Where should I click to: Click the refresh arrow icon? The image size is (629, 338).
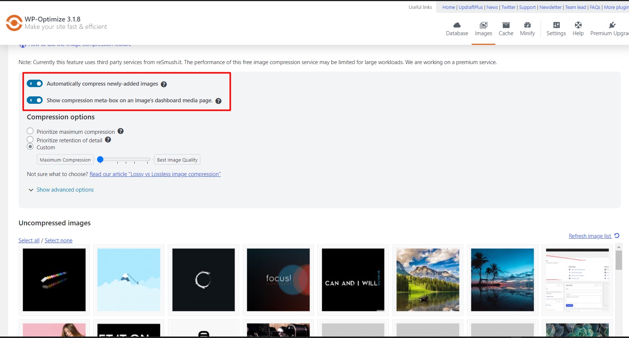(x=617, y=236)
